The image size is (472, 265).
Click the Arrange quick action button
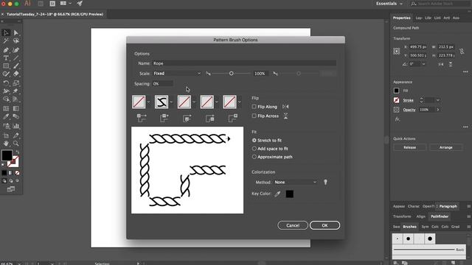coord(445,147)
